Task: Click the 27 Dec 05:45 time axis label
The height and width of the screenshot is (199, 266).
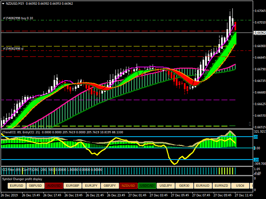Action: [180, 195]
